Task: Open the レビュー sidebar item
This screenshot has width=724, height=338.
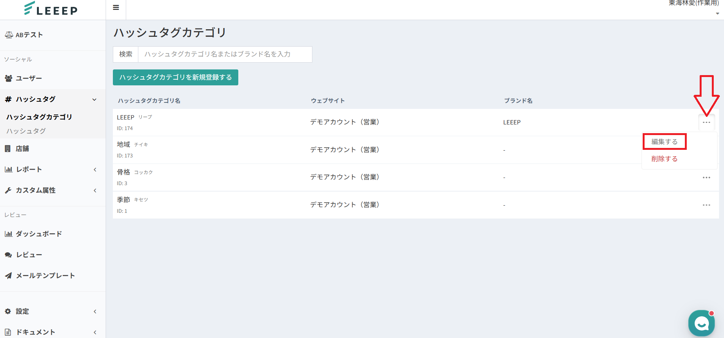Action: click(x=29, y=255)
